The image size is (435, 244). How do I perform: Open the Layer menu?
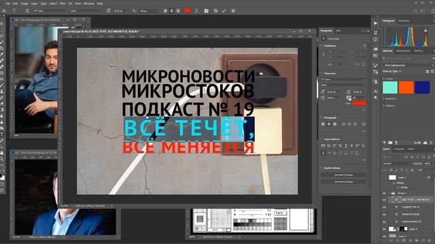click(x=34, y=3)
